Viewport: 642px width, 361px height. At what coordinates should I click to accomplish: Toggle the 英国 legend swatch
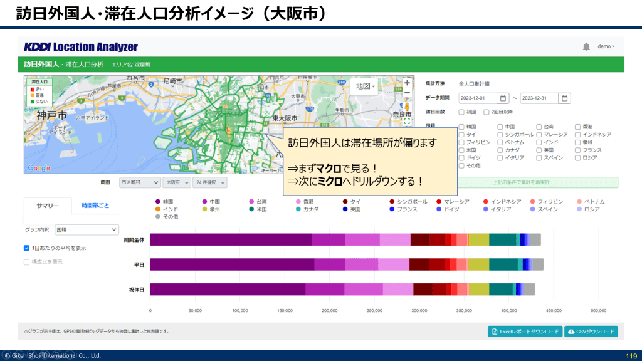(x=345, y=209)
